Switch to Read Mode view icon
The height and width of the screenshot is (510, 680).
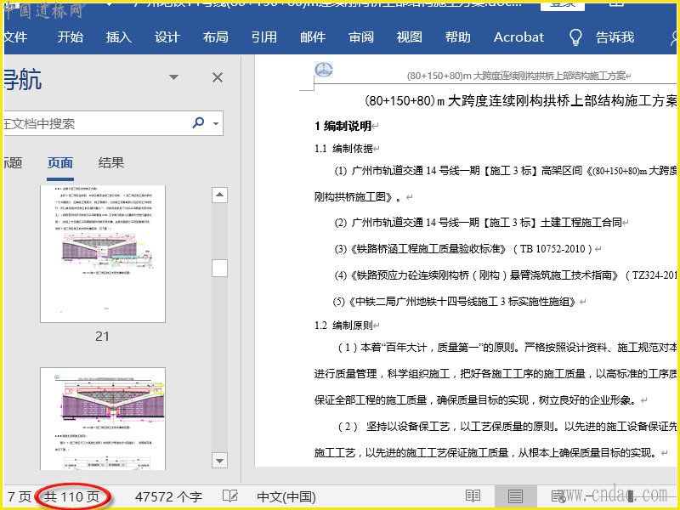point(473,496)
